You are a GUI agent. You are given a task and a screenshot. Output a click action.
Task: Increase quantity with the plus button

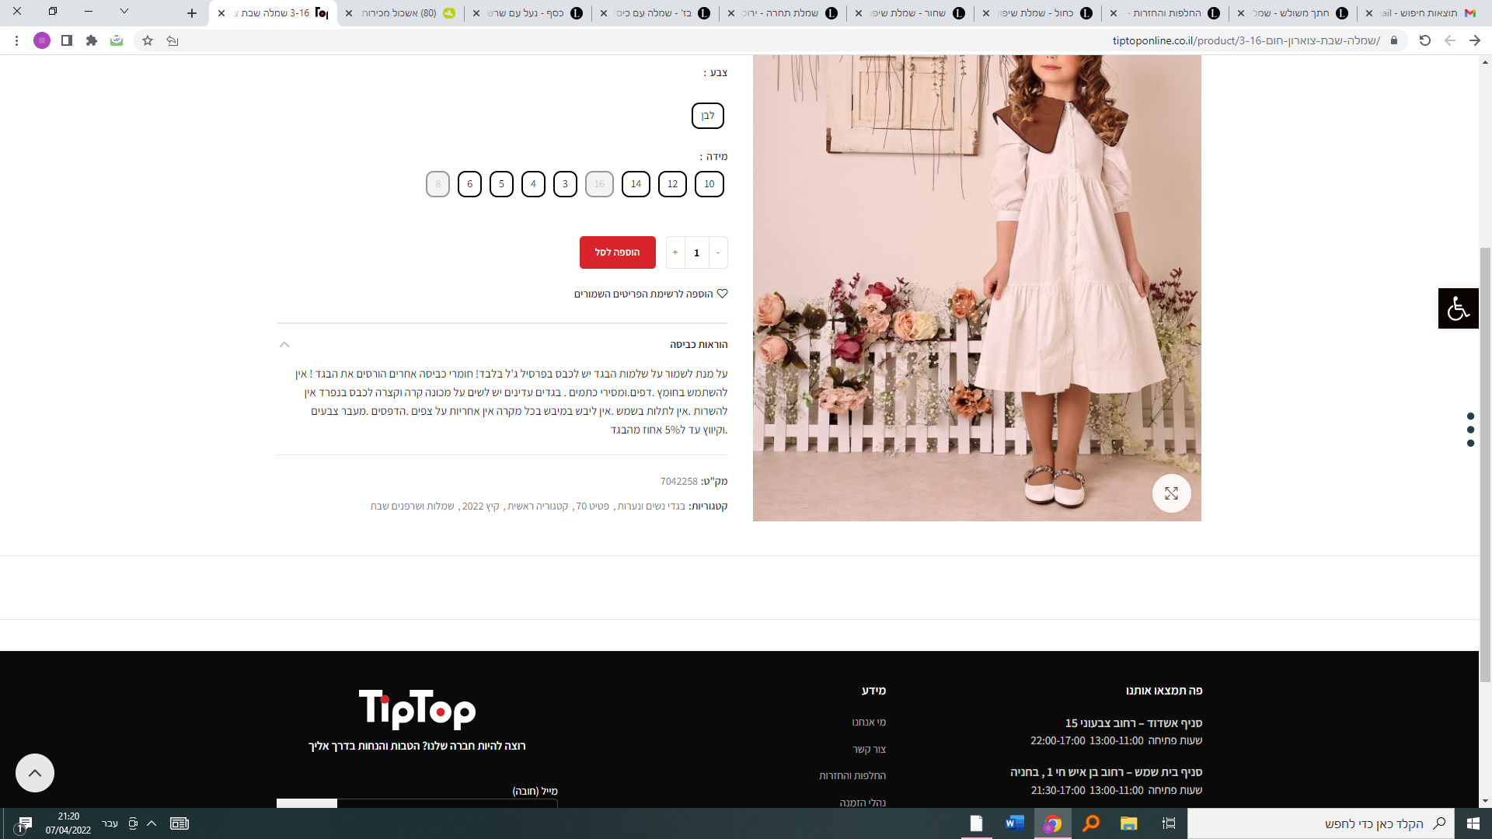[x=675, y=252]
